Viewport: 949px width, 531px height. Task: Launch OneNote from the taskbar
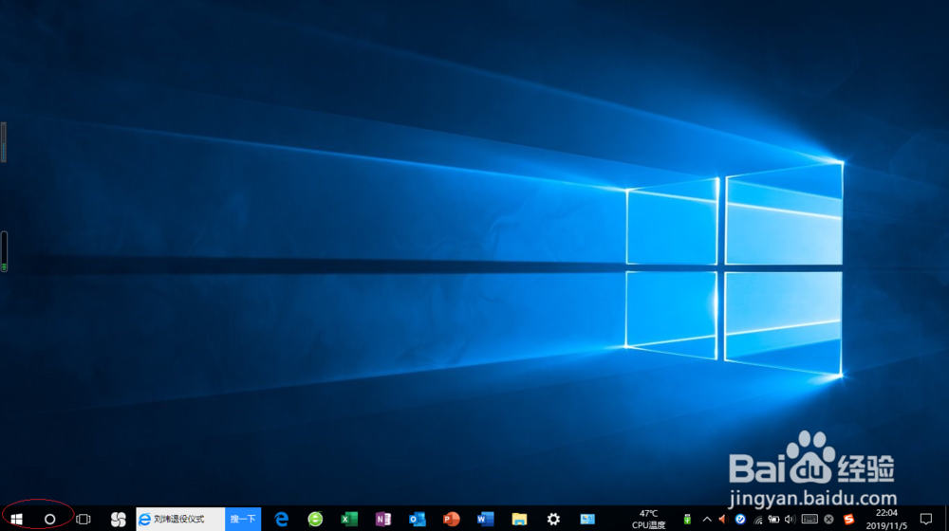click(x=383, y=519)
